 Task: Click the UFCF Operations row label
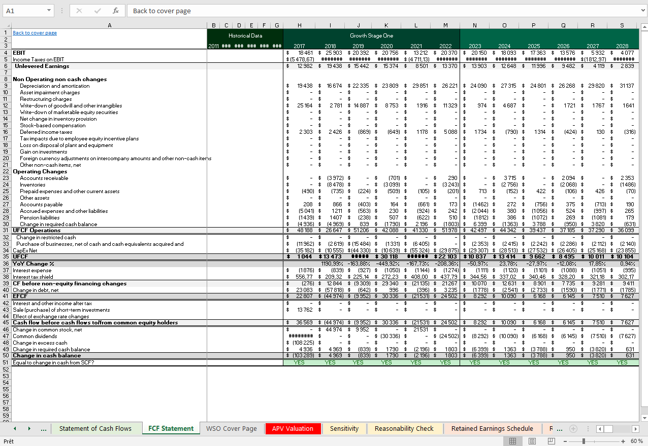click(x=37, y=231)
